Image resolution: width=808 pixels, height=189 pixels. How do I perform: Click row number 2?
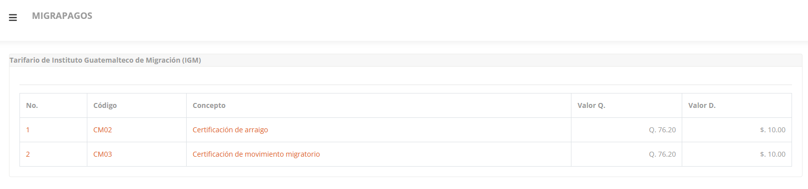28,154
